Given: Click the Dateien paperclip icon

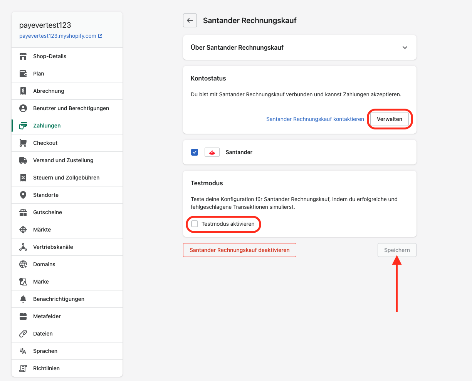Looking at the screenshot, I should pos(23,334).
